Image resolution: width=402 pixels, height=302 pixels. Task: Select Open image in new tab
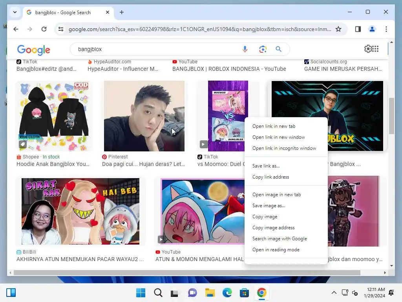click(x=276, y=195)
